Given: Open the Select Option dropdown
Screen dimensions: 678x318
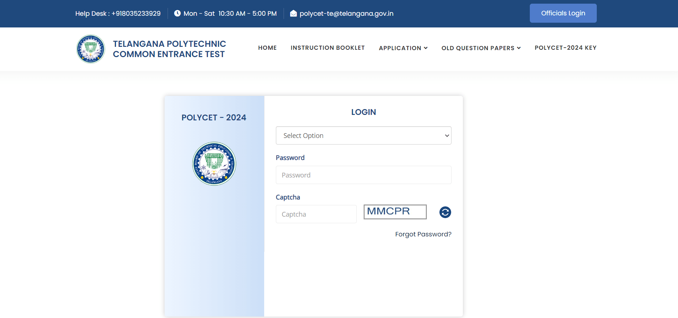Looking at the screenshot, I should tap(363, 135).
